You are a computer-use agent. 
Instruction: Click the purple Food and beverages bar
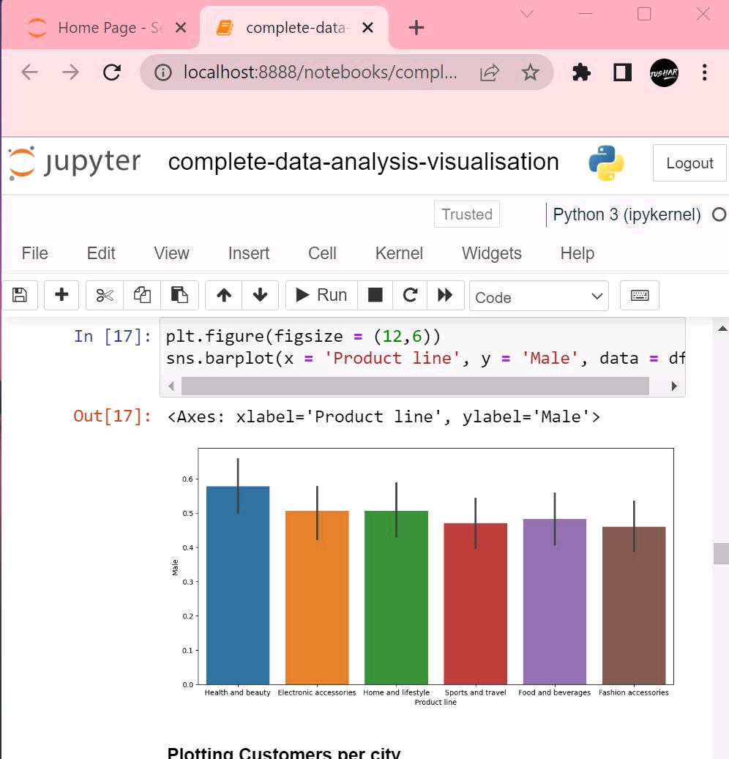(555, 602)
